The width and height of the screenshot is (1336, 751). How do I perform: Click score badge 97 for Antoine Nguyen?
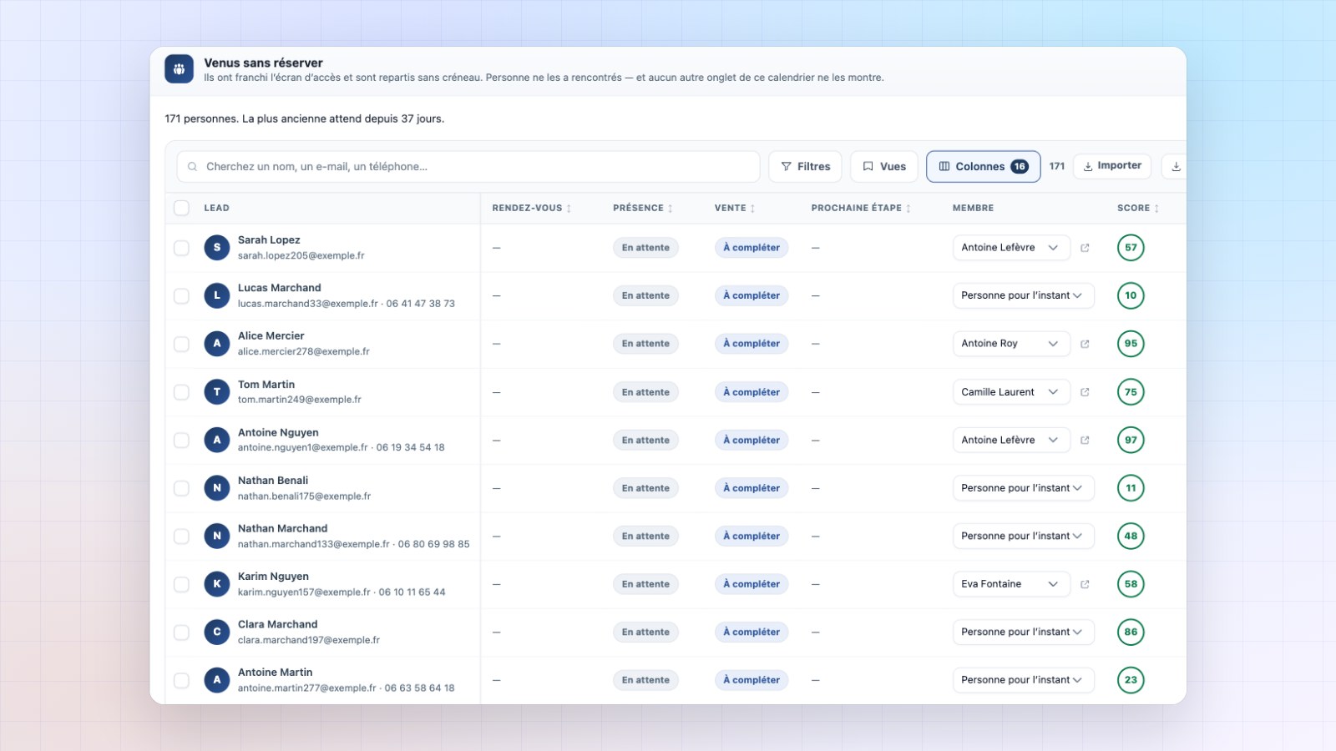[x=1131, y=440]
